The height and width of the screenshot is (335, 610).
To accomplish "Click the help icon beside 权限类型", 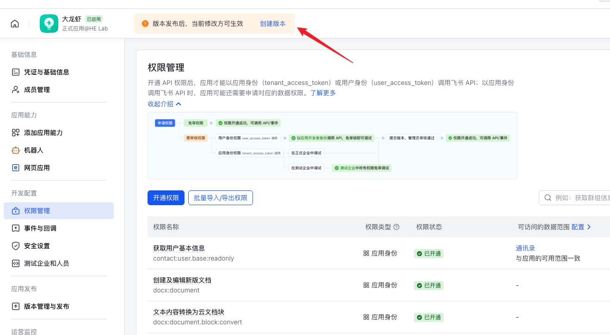I will tap(396, 227).
